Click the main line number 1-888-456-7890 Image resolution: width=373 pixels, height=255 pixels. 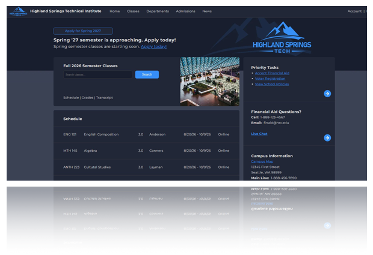click(x=283, y=178)
